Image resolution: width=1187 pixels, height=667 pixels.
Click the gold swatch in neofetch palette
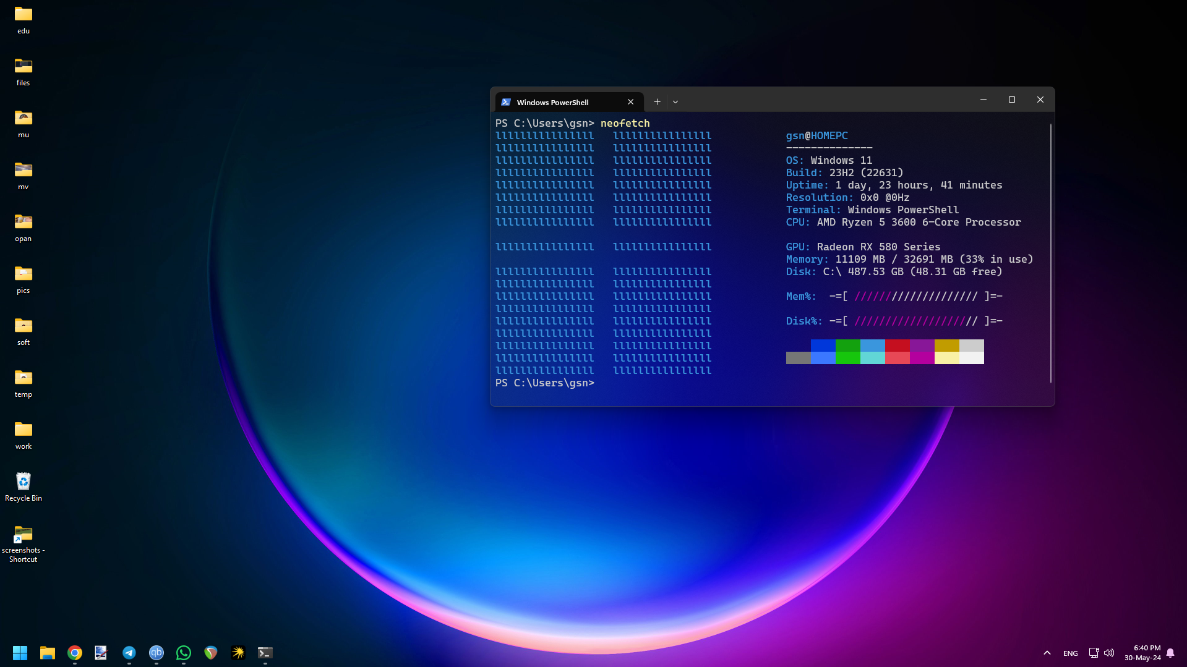[947, 346]
